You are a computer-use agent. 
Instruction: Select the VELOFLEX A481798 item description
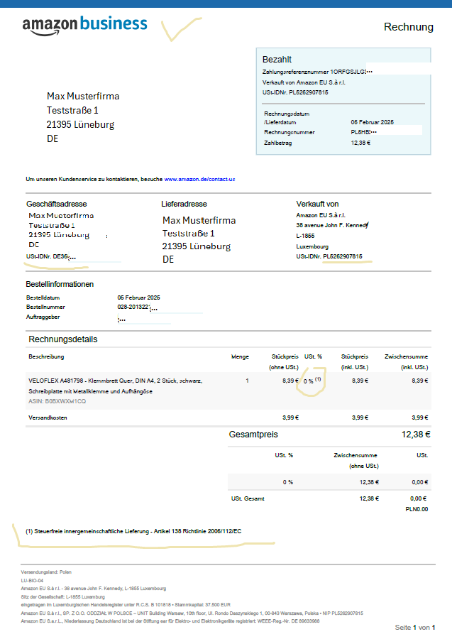click(116, 386)
